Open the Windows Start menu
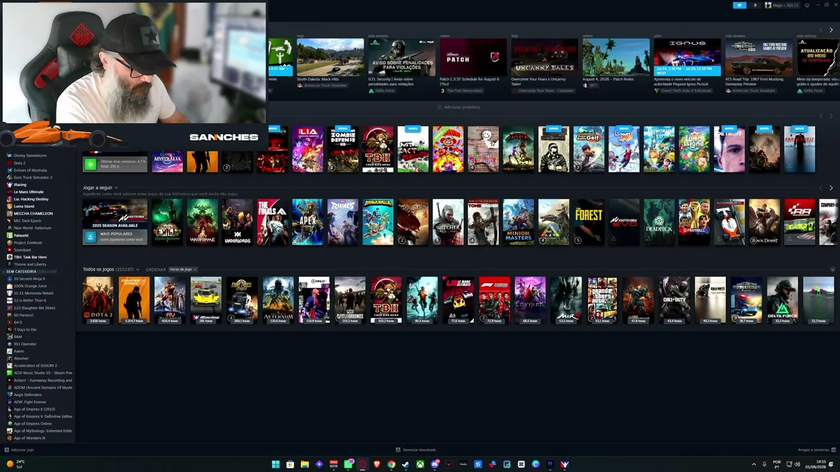This screenshot has height=472, width=840. click(x=276, y=464)
